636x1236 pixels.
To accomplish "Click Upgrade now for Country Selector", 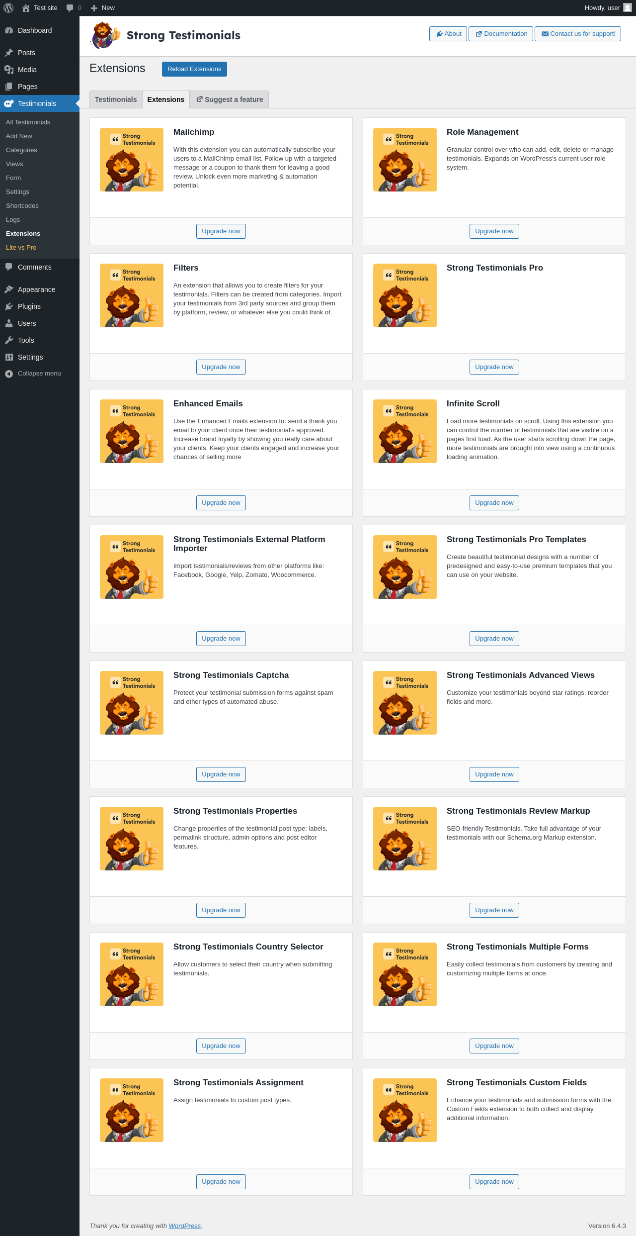I will 221,1046.
